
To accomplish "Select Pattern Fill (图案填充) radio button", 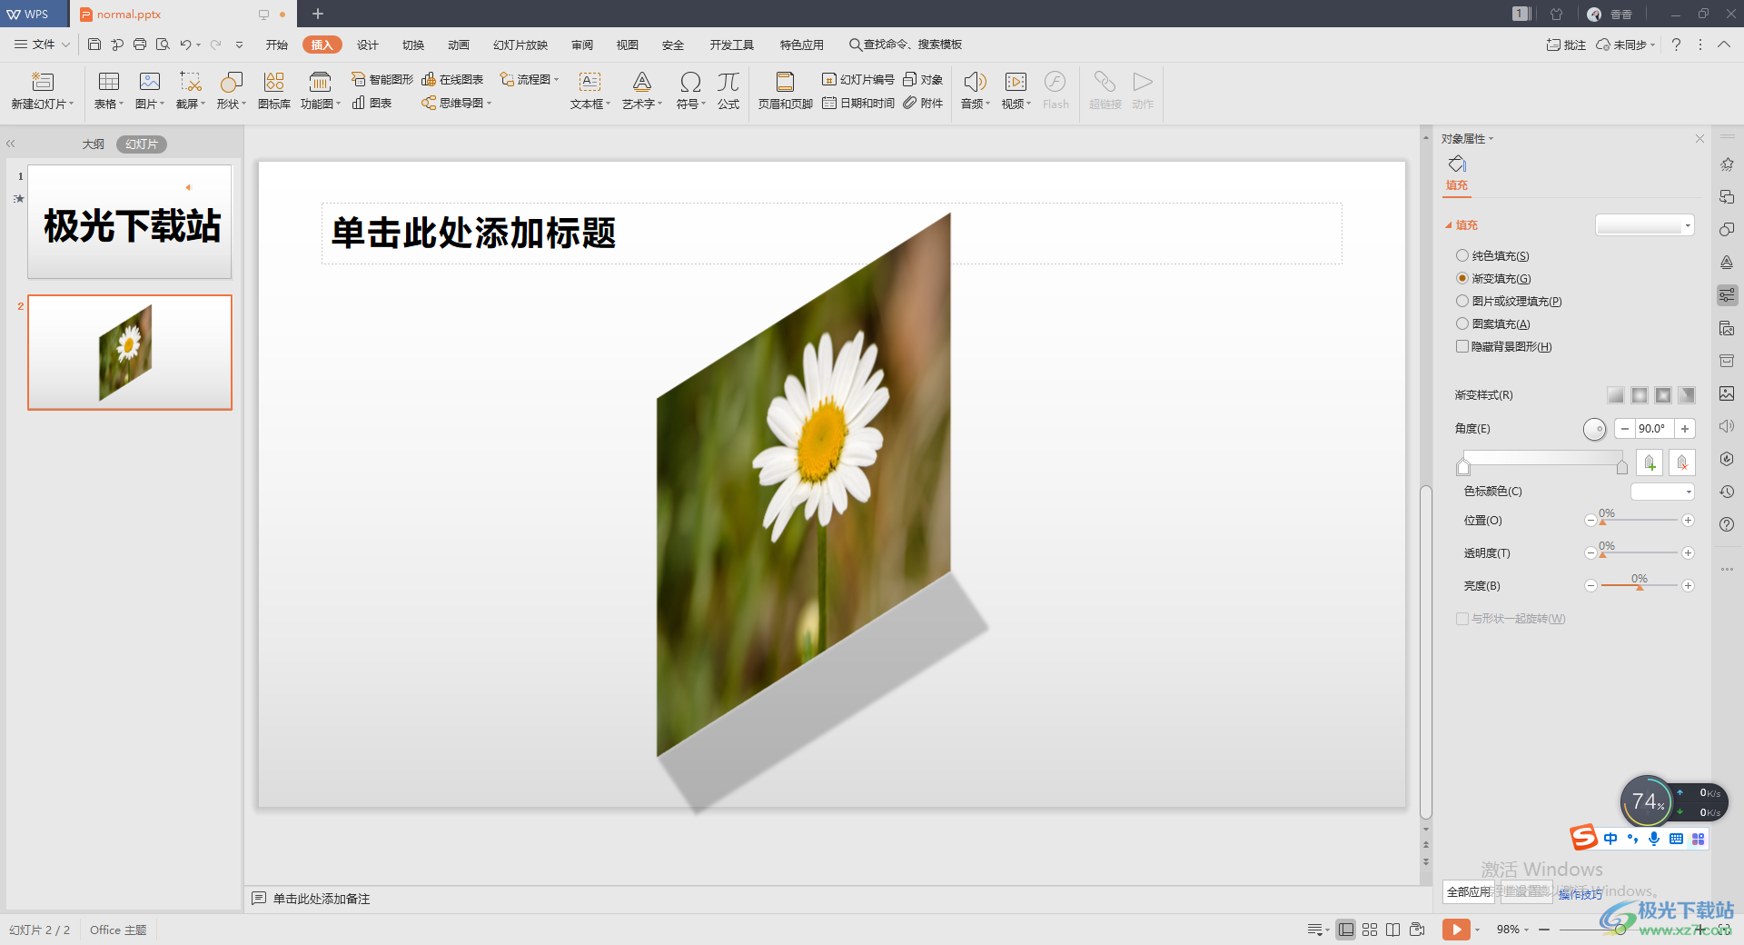I will (1462, 324).
